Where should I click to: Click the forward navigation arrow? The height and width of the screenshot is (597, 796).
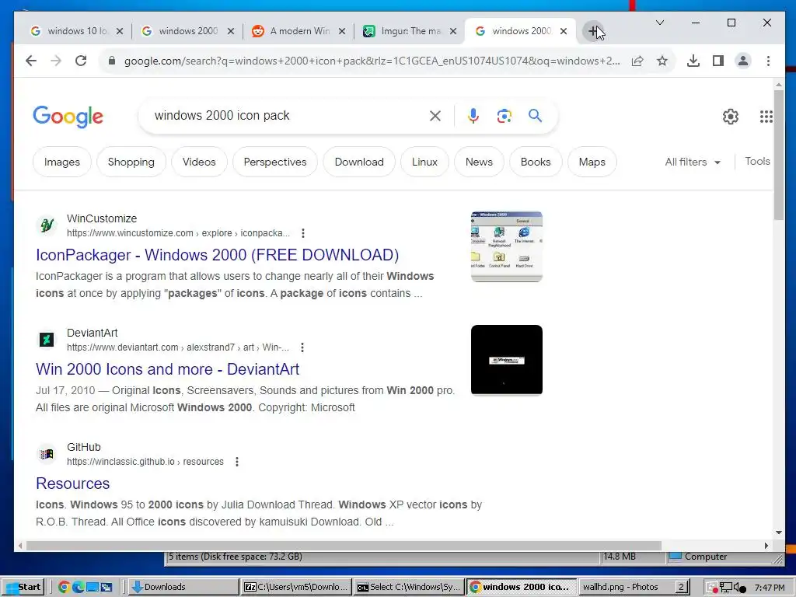56,61
